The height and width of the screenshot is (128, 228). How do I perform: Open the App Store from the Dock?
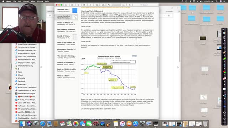(x=136, y=124)
